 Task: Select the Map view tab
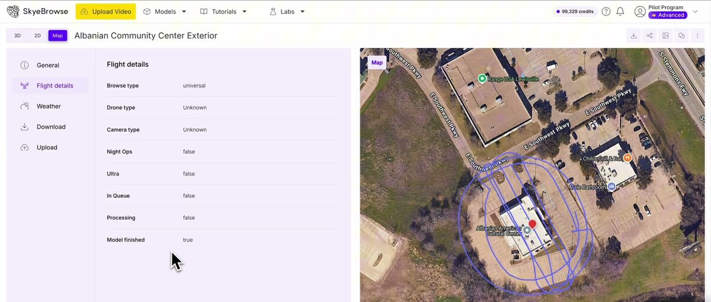click(57, 35)
